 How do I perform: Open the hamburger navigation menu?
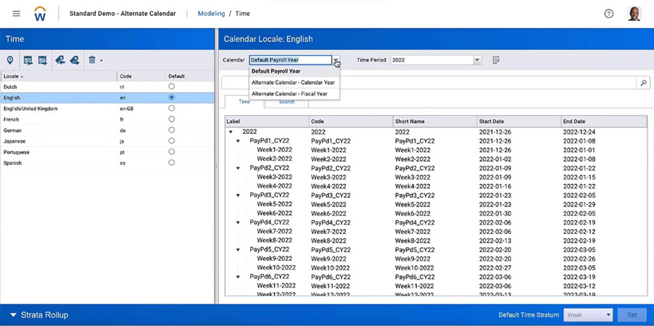[x=16, y=13]
